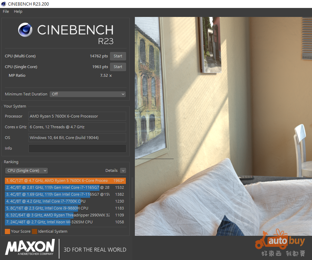
Task: Click the OS information field
Action: pyautogui.click(x=77, y=138)
